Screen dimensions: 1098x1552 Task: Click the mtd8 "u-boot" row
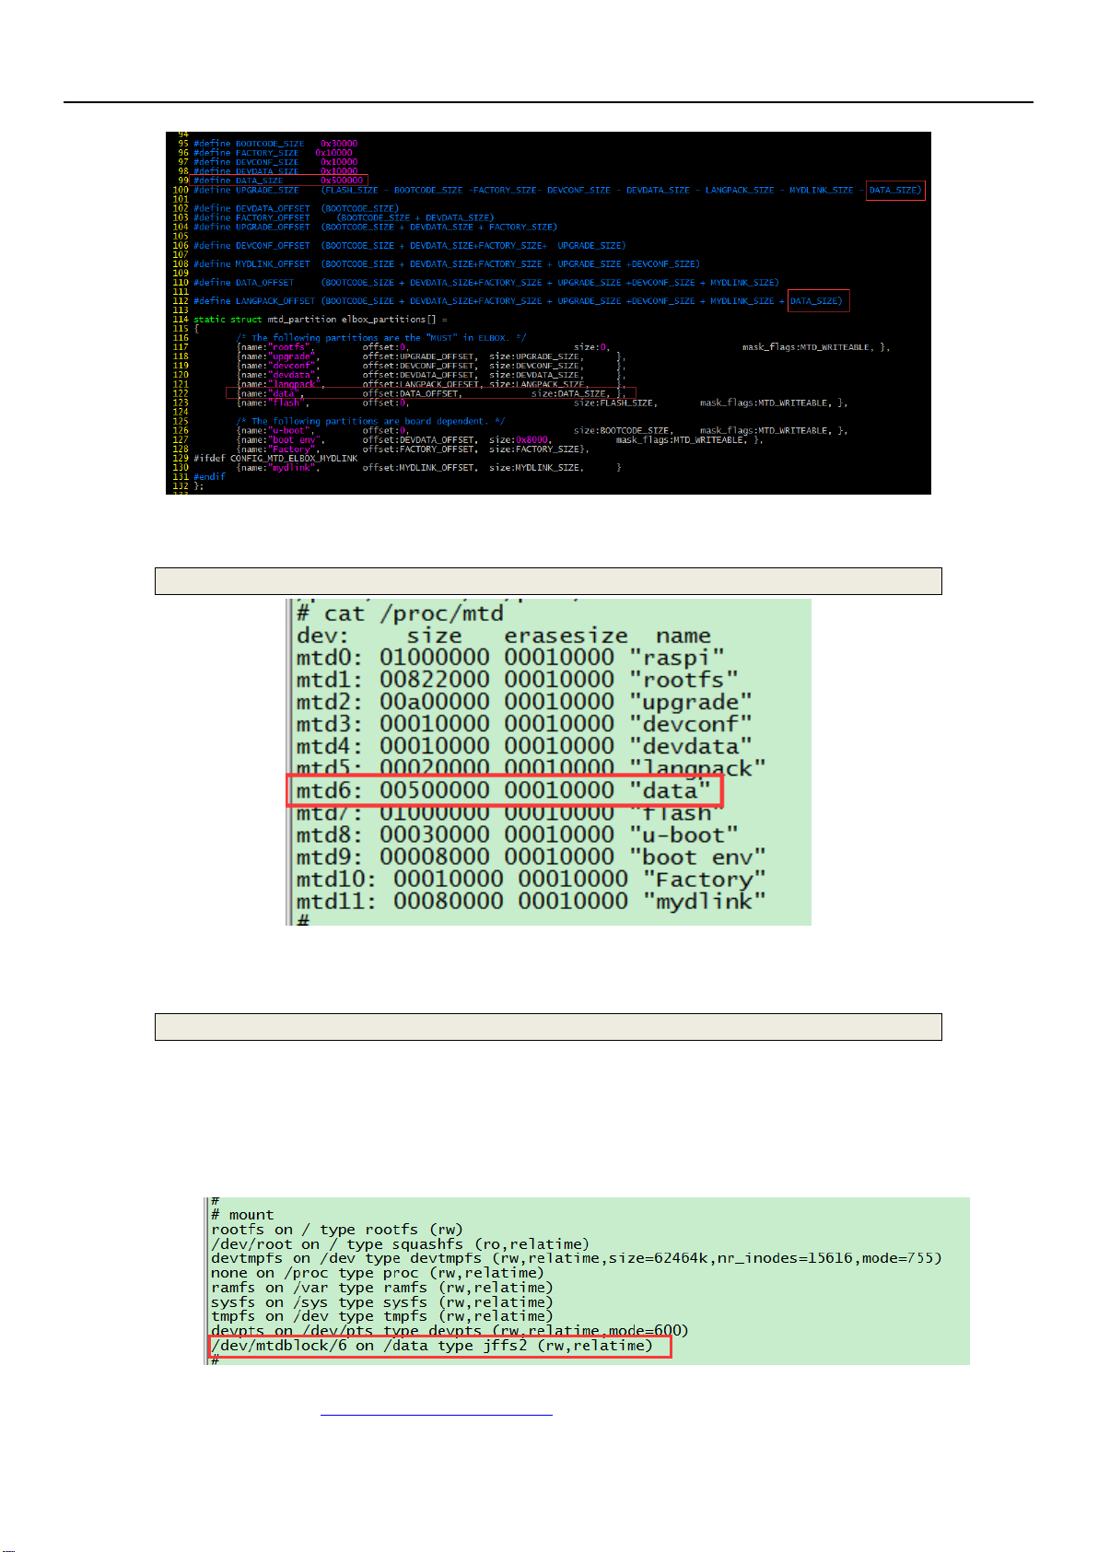tap(517, 834)
